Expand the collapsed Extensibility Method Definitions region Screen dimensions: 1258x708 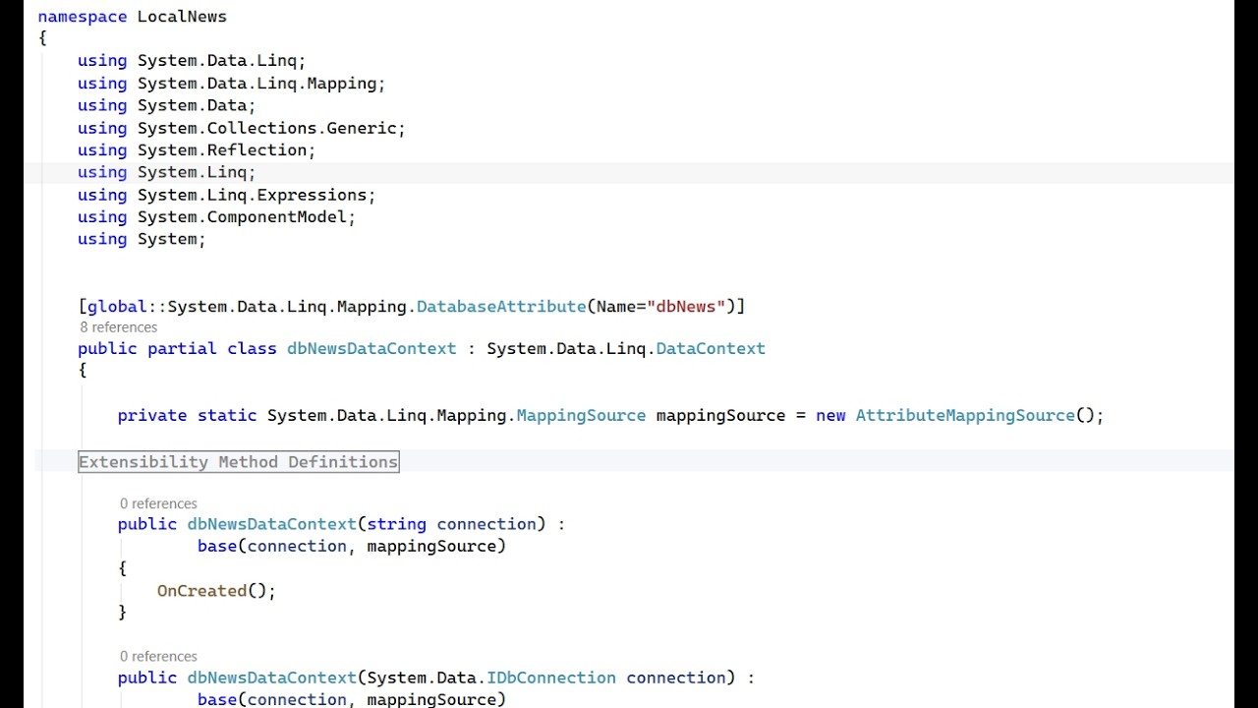pos(239,461)
